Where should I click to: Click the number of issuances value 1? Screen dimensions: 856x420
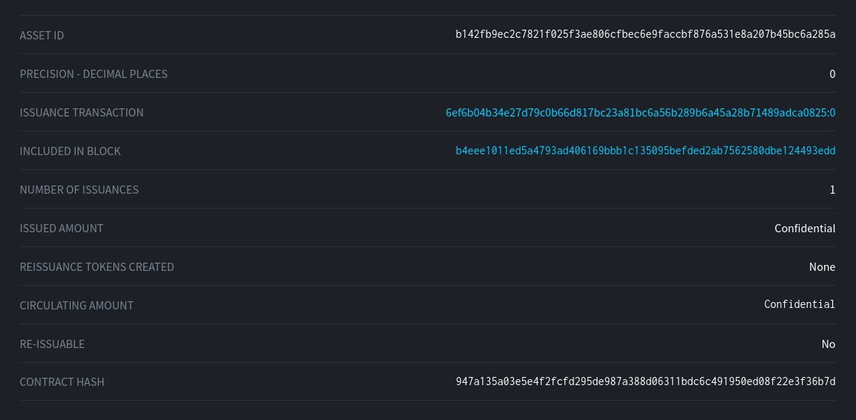(832, 190)
